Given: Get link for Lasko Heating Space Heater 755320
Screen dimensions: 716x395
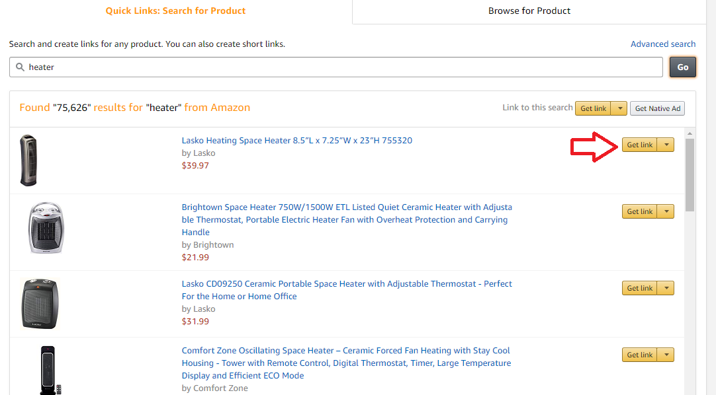Looking at the screenshot, I should point(639,145).
